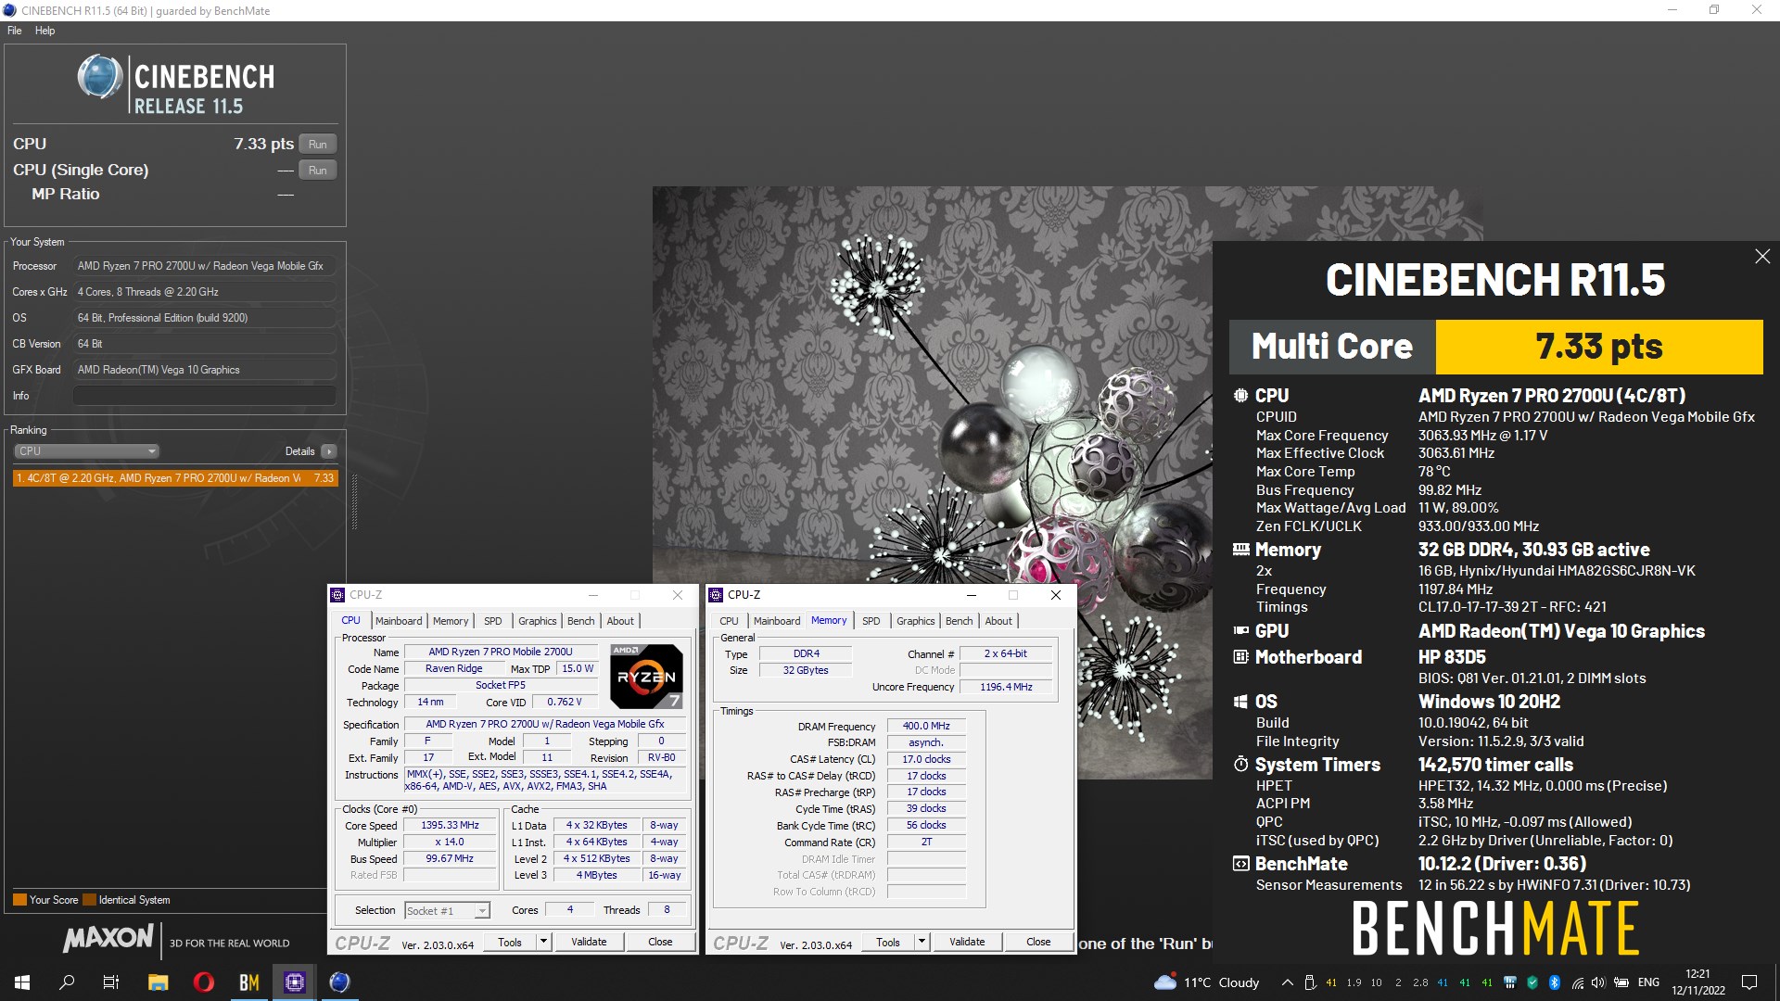Close the BenchMate result overlay

pos(1762,257)
